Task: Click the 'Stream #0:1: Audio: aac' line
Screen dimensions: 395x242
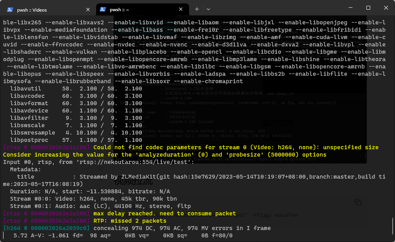Action: tap(100, 206)
